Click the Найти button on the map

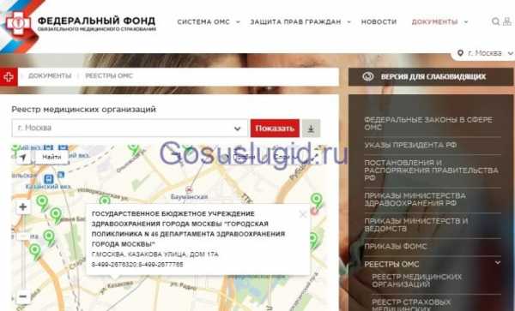tap(51, 158)
